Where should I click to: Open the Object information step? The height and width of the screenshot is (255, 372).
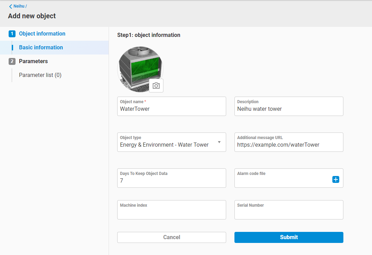click(42, 34)
